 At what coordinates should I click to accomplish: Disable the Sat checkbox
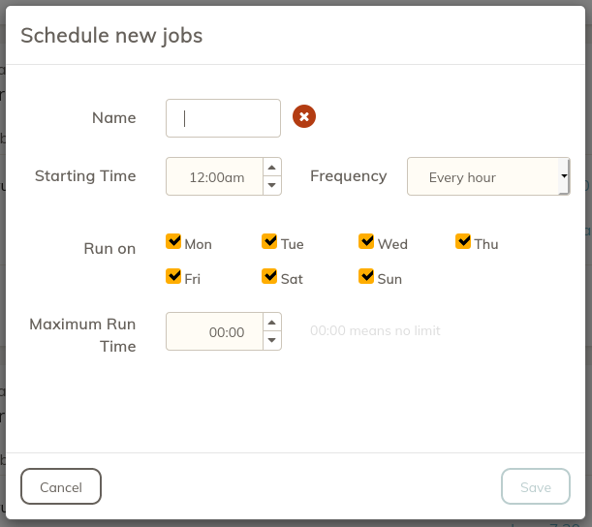[269, 276]
